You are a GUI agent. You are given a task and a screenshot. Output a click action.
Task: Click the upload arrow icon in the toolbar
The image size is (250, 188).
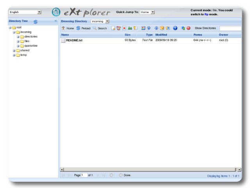tap(156, 28)
